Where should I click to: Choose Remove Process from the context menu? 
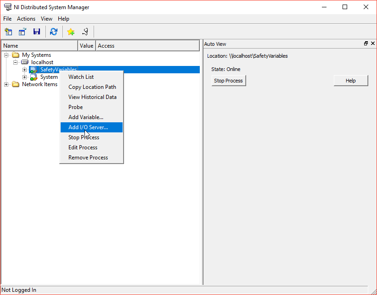pos(91,158)
